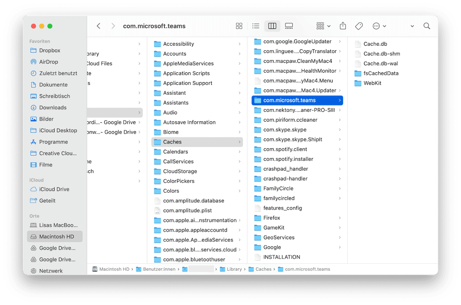Image resolution: width=461 pixels, height=305 pixels.
Task: Open the toolbar dropdown next to search
Action: (412, 26)
